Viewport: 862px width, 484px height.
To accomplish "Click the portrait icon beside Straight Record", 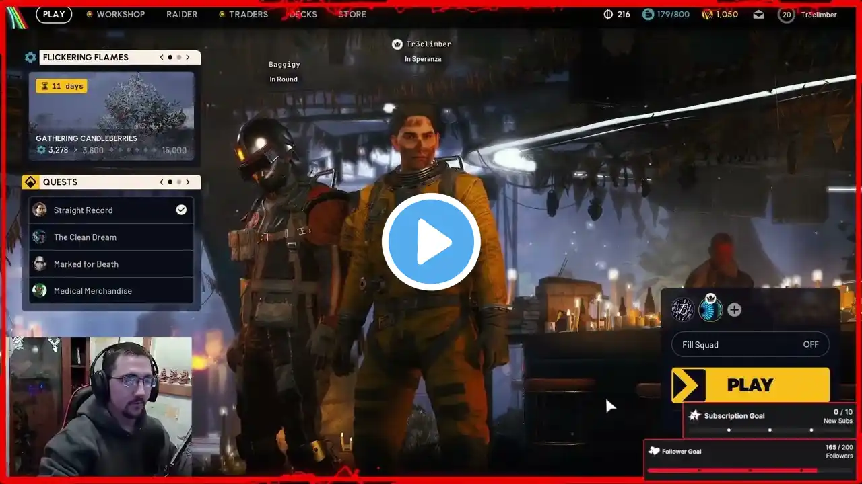I will [40, 210].
